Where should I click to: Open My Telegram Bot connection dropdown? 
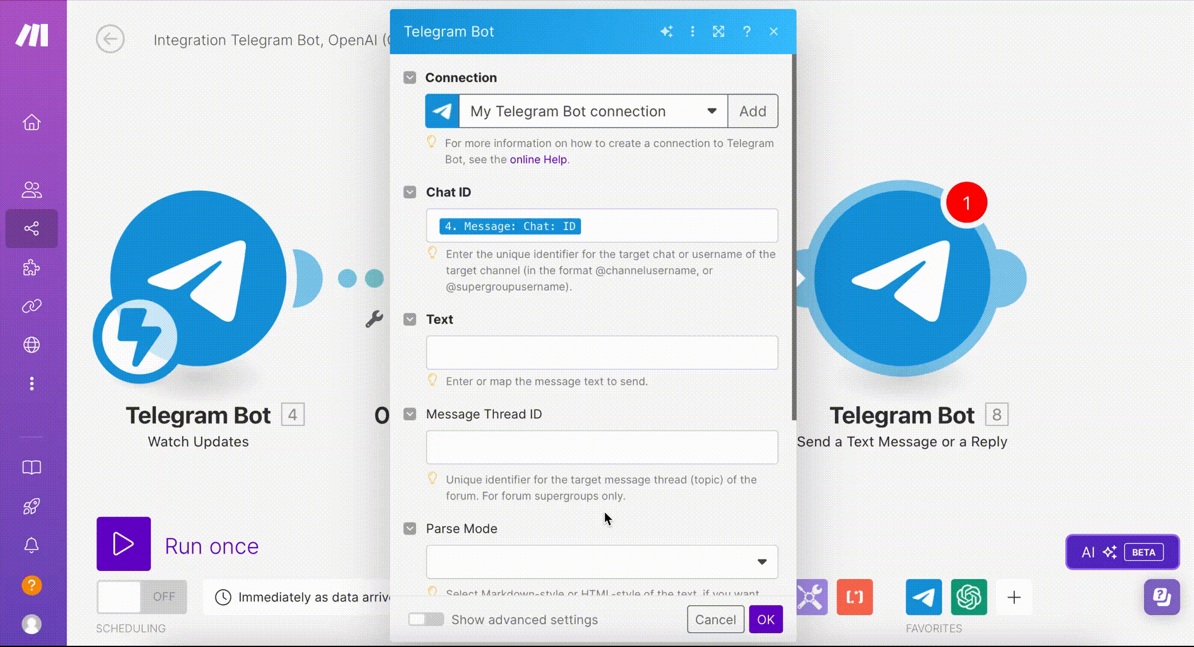pyautogui.click(x=592, y=111)
